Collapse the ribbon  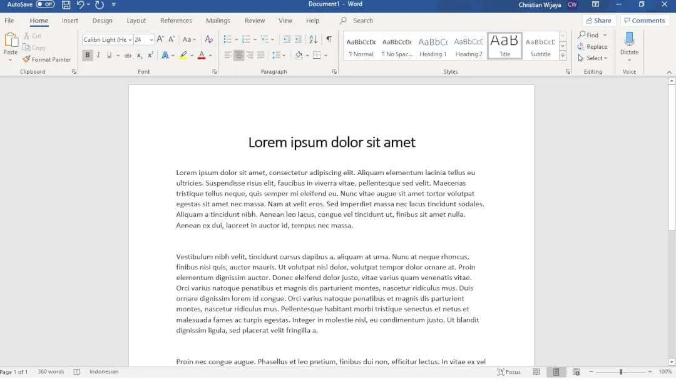point(669,72)
